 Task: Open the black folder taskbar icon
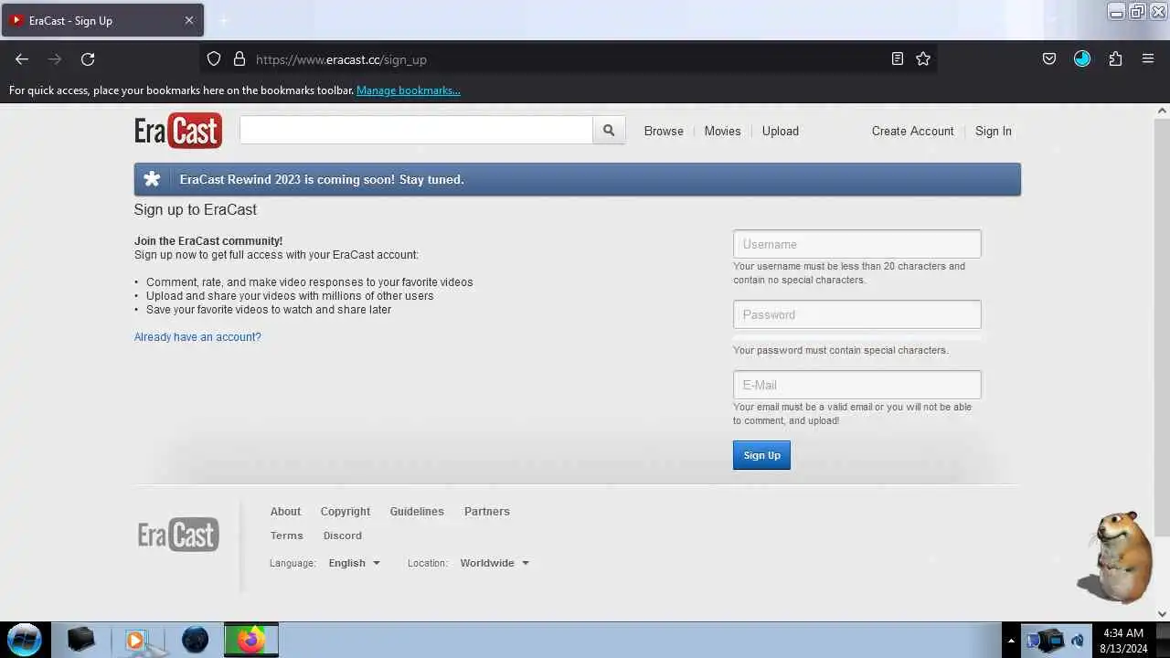(81, 640)
